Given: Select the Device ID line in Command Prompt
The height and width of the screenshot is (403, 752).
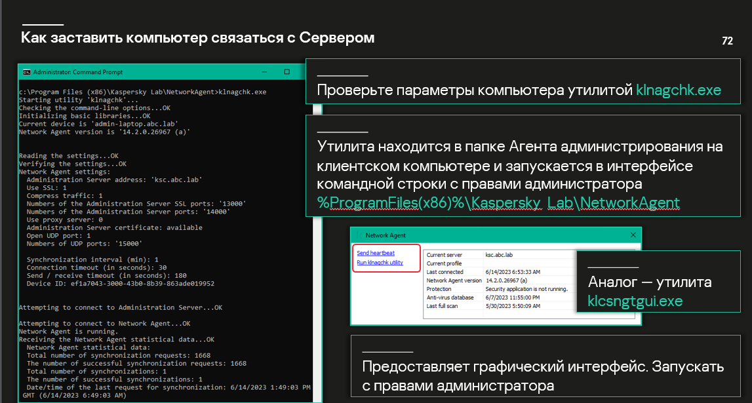Looking at the screenshot, I should point(121,284).
